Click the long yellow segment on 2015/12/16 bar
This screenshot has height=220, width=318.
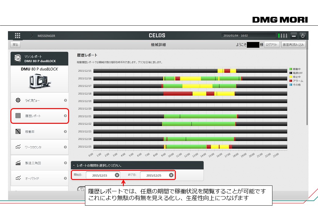point(190,79)
